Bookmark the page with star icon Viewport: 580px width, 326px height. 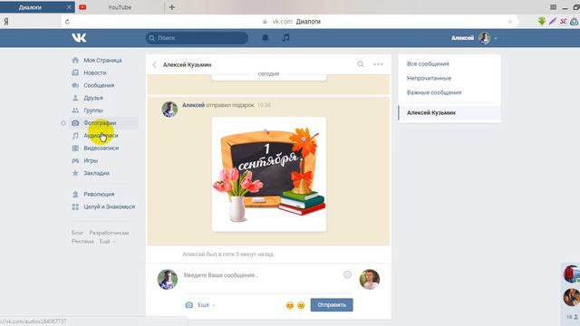[510, 22]
